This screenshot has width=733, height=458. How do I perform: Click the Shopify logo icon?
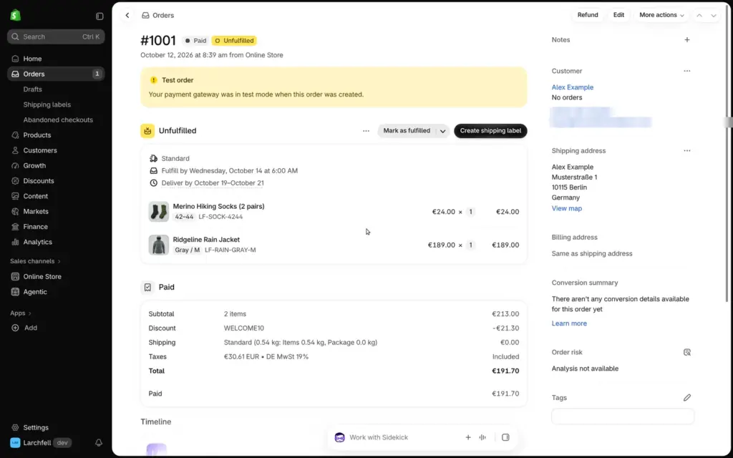[x=16, y=16]
